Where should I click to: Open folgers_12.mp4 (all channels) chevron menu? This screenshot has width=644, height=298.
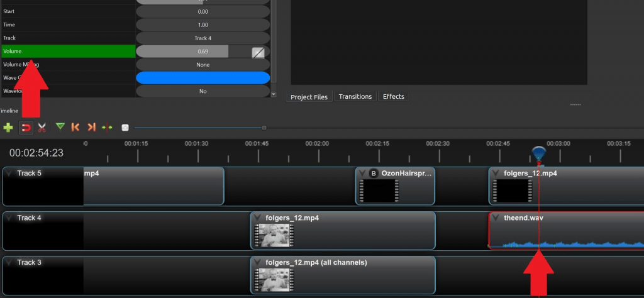(257, 263)
